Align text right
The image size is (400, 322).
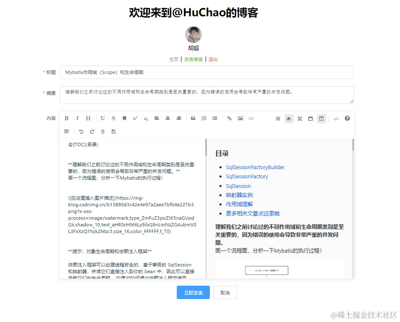(x=178, y=118)
